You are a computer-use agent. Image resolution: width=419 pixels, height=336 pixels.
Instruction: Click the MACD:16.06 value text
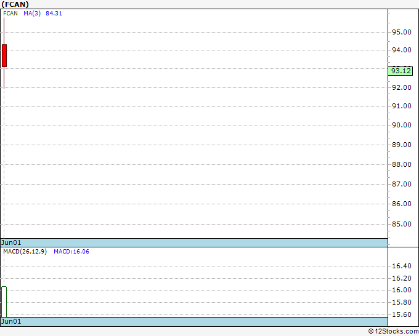[x=71, y=252]
